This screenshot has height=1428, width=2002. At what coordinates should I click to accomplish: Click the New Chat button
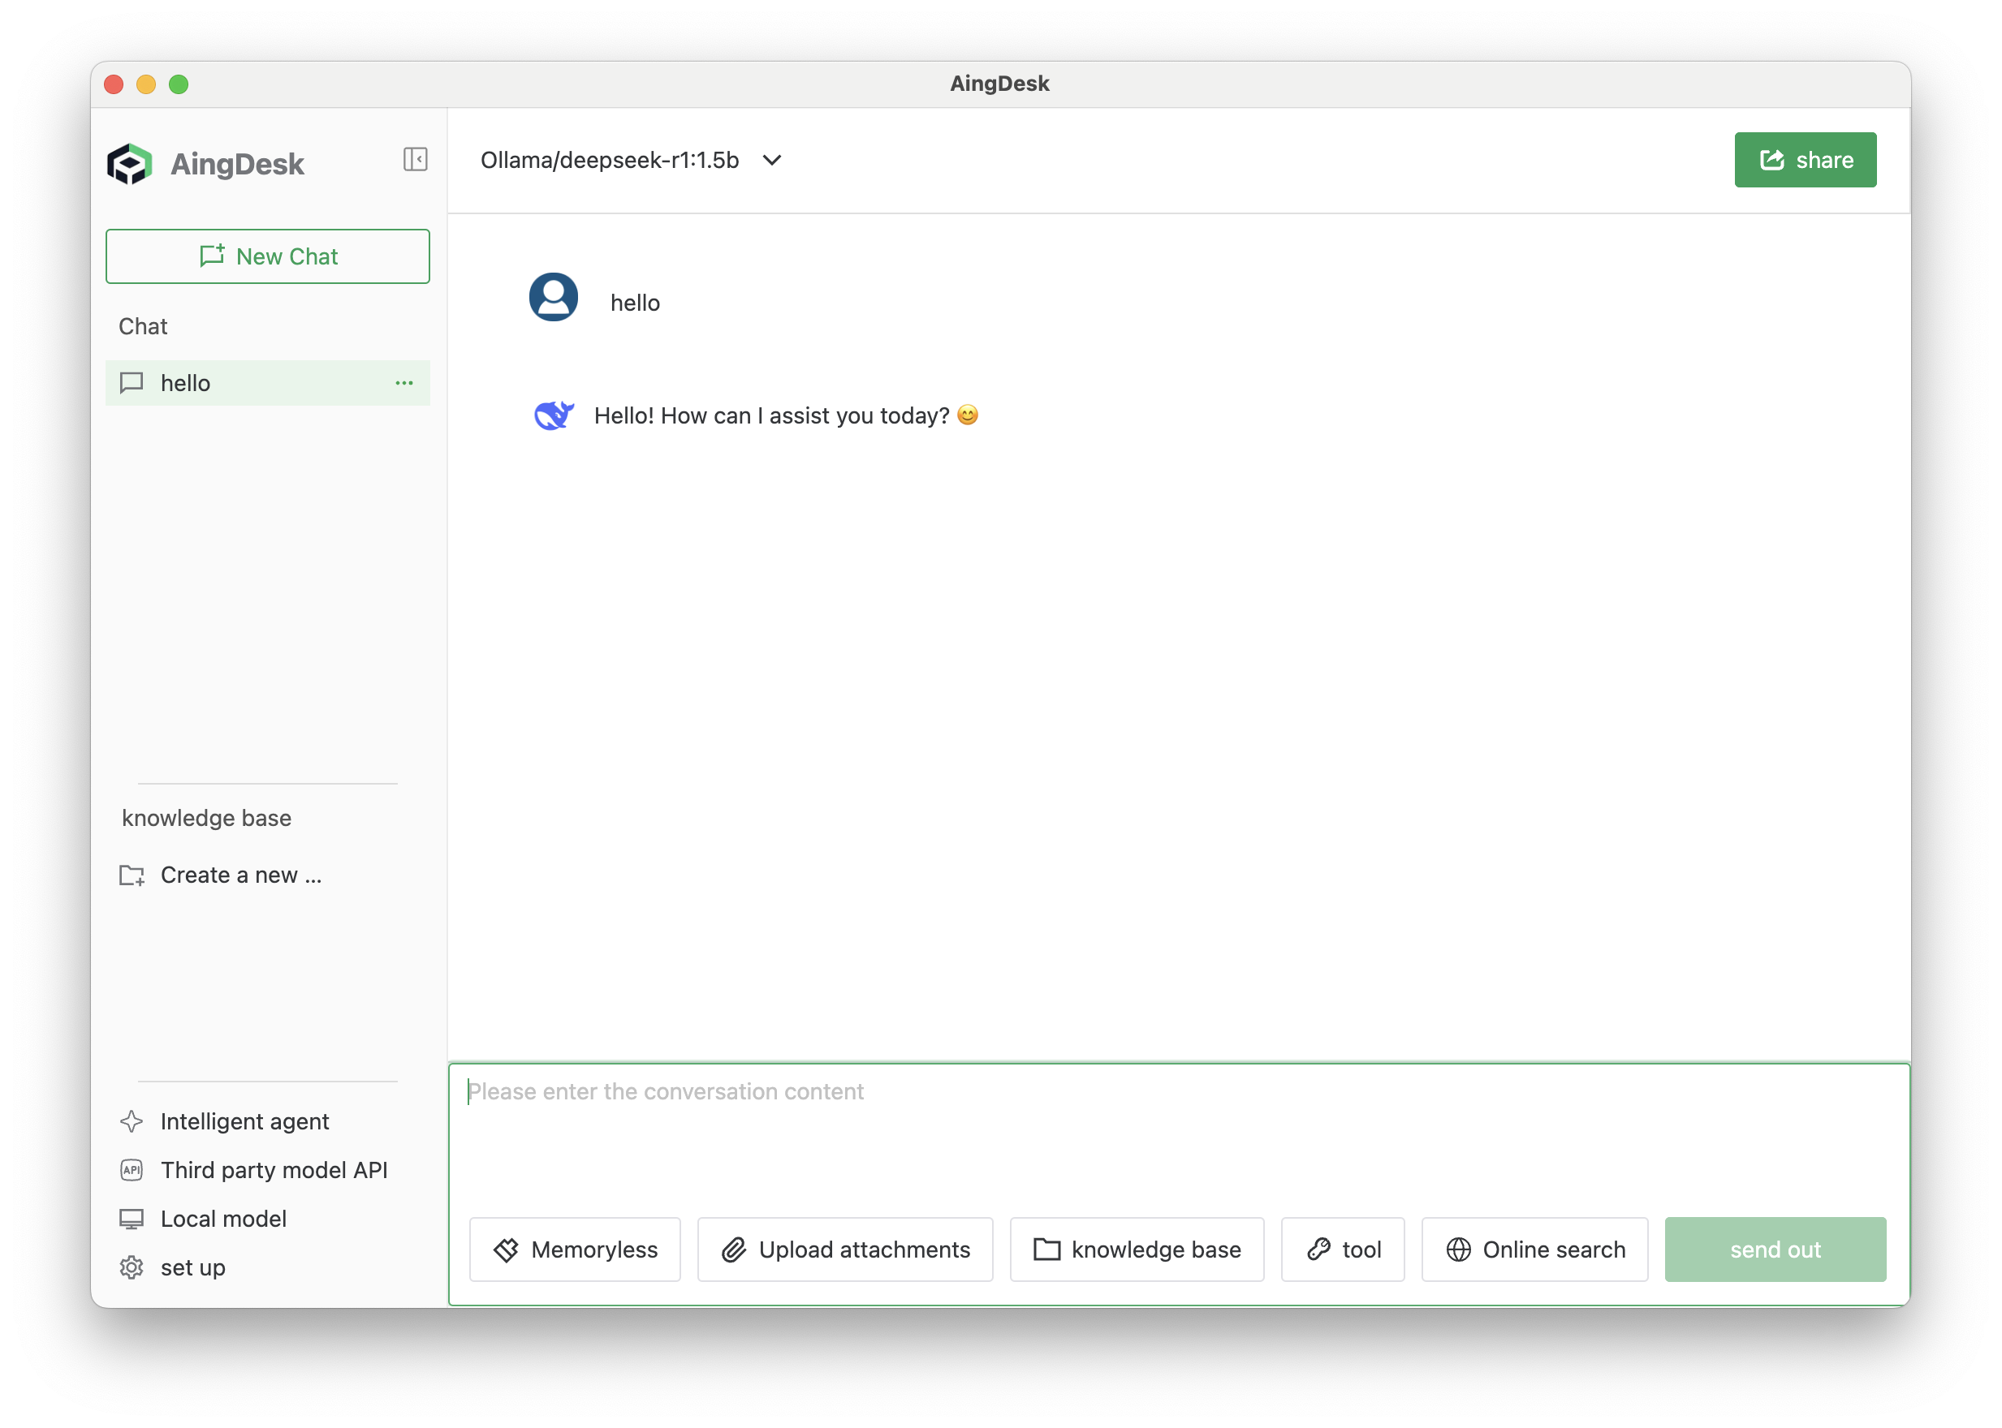267,256
